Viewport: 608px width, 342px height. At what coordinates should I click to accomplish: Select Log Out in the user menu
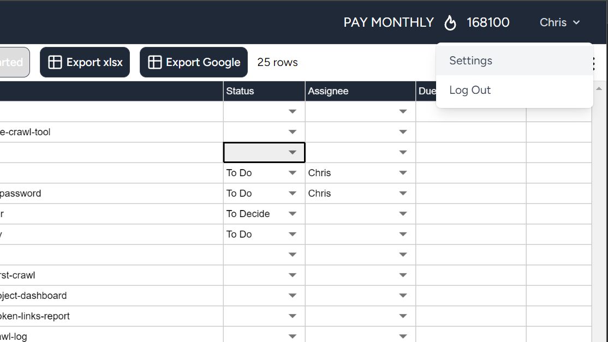[470, 90]
